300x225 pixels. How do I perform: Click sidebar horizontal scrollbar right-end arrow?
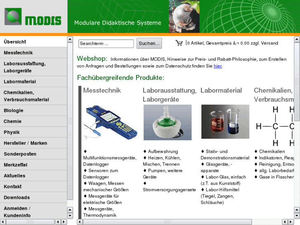[x=64, y=222]
